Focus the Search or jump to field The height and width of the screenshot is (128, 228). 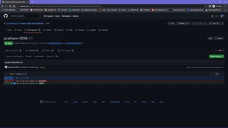click(x=25, y=16)
